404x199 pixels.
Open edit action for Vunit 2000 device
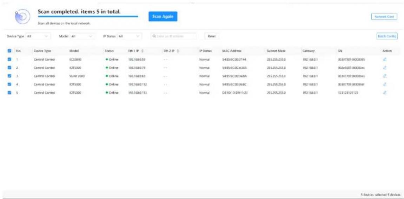(385, 76)
